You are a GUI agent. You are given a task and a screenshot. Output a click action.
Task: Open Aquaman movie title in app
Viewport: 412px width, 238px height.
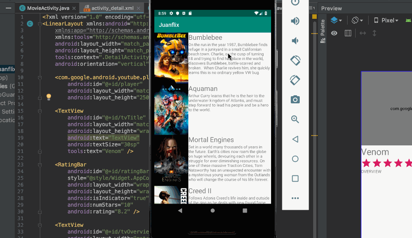click(x=203, y=89)
